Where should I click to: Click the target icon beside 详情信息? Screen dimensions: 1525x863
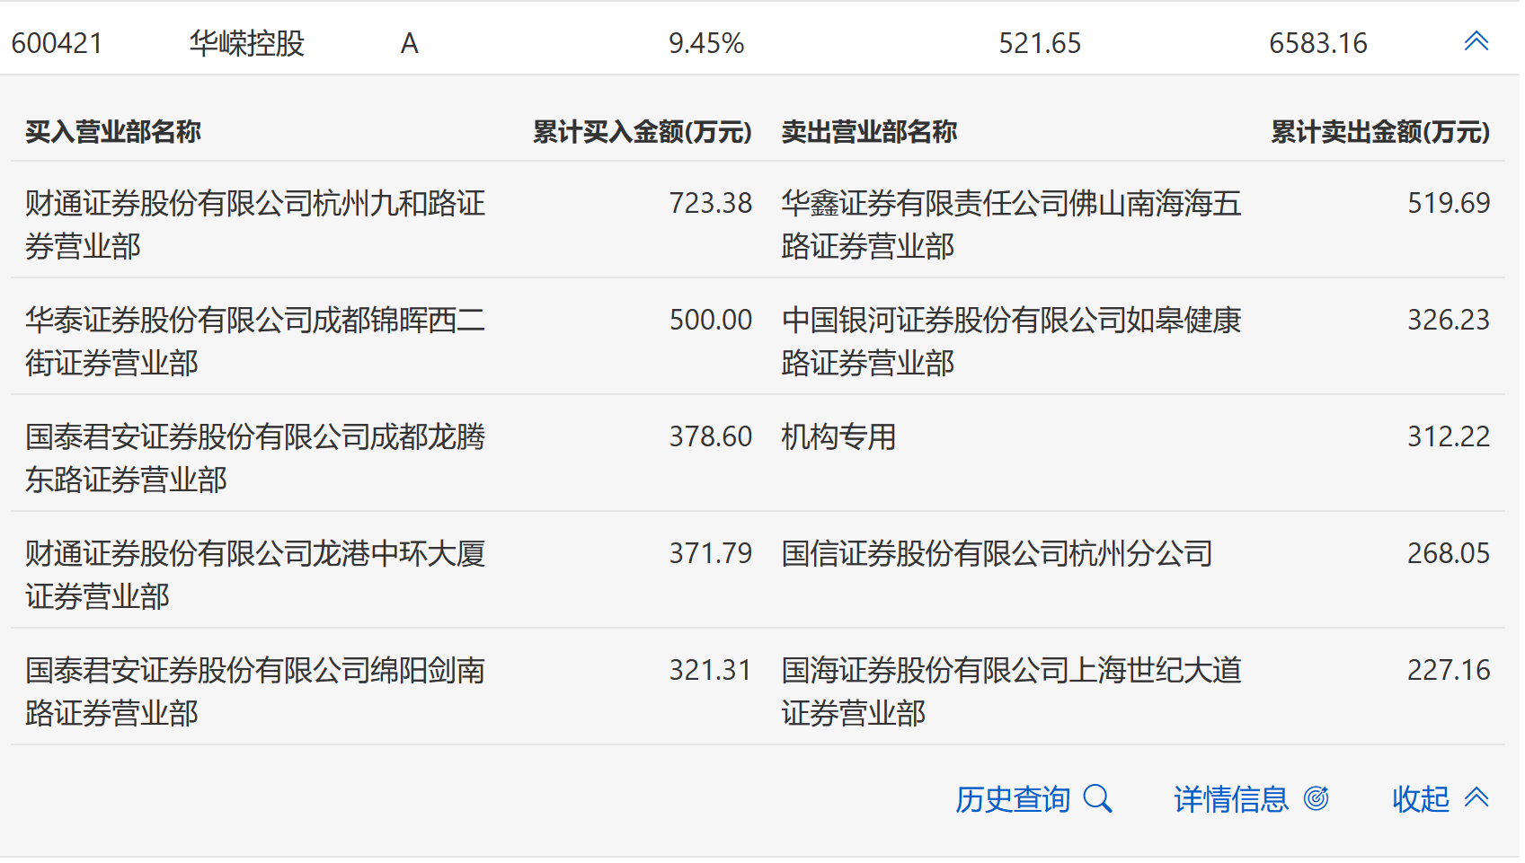point(1316,798)
